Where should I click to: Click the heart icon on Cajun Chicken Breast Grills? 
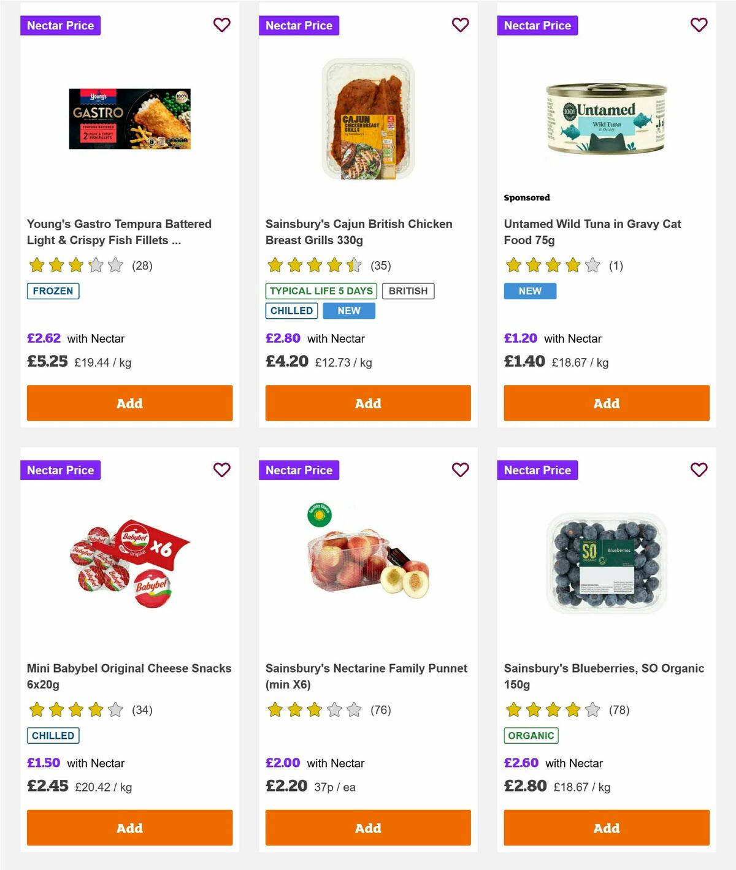click(460, 25)
